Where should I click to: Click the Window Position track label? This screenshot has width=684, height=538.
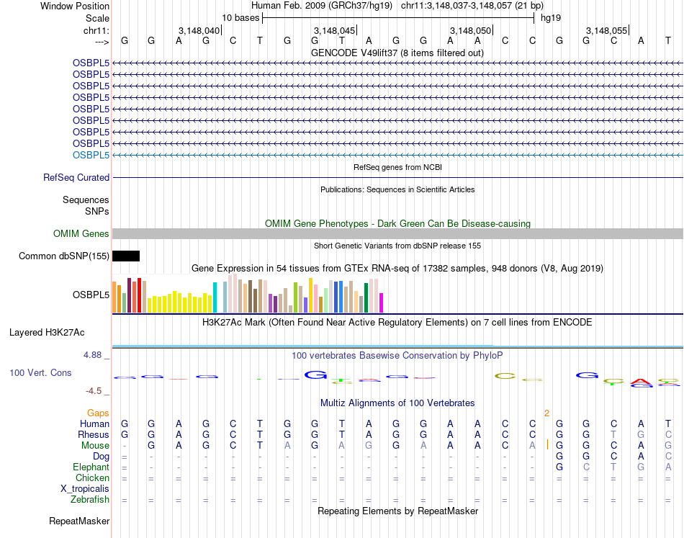(75, 6)
